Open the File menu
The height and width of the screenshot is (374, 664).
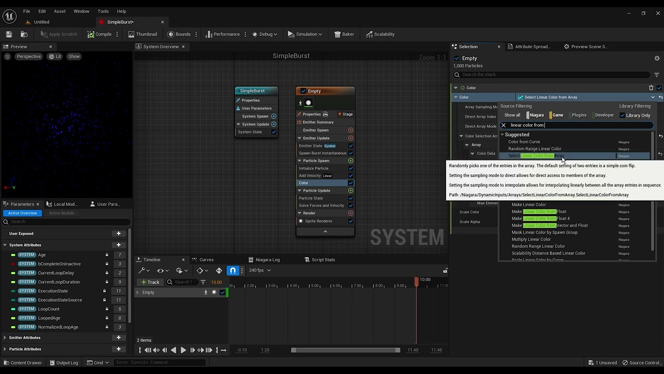tap(26, 11)
